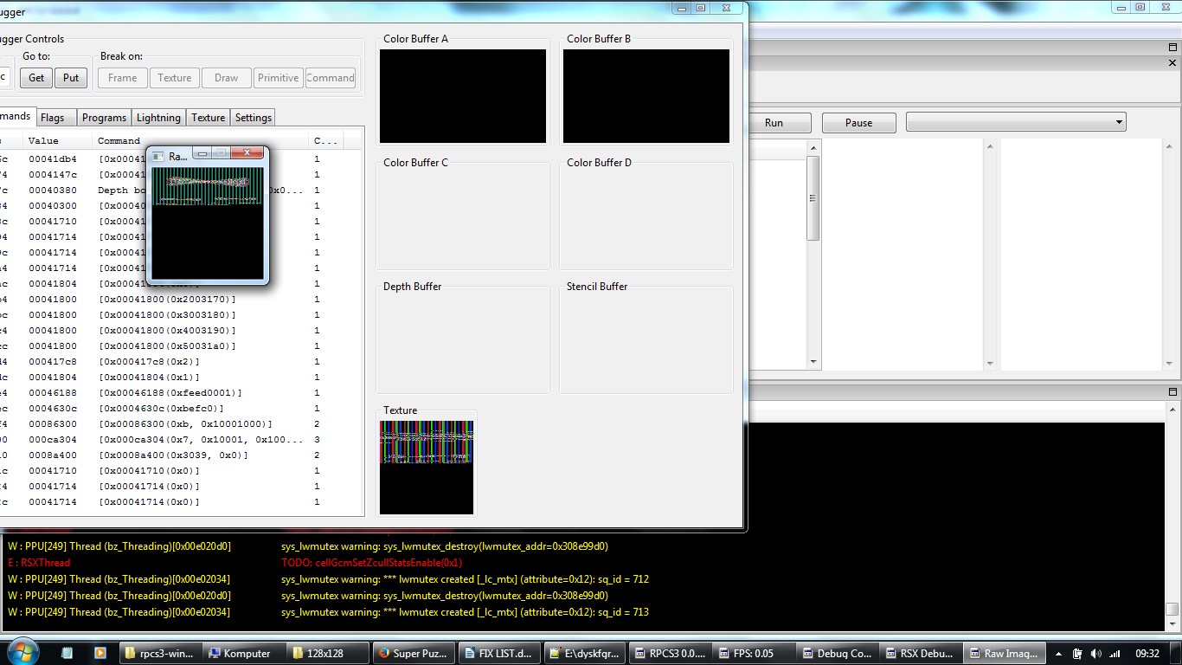The height and width of the screenshot is (665, 1182).
Task: Click the Pause button
Action: pyautogui.click(x=858, y=123)
